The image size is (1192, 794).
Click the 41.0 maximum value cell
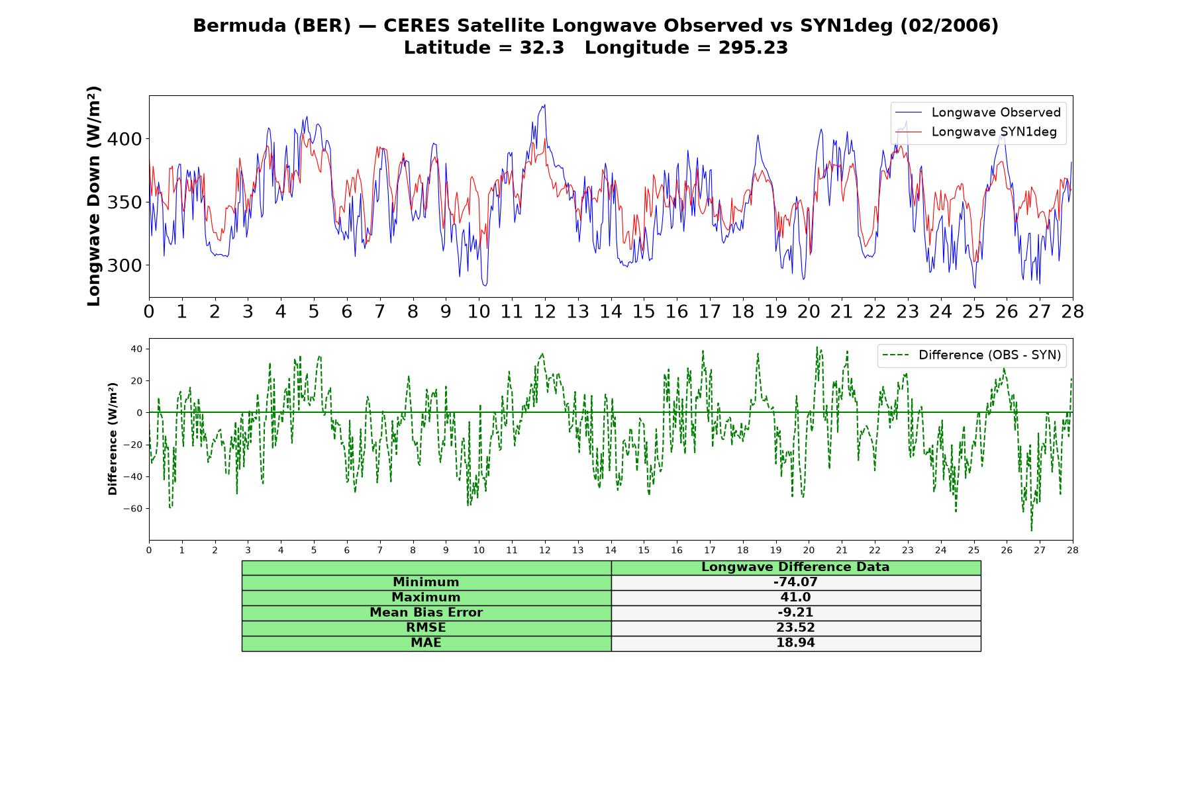796,597
